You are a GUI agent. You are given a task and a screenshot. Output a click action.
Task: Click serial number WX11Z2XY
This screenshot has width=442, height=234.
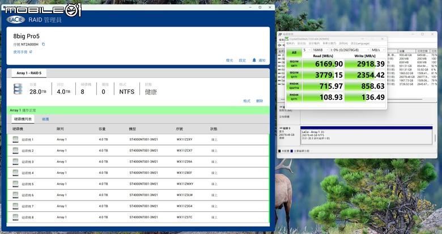click(184, 139)
